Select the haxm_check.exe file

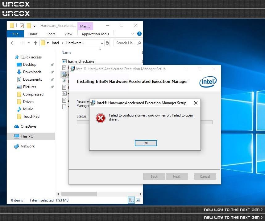(x=81, y=62)
